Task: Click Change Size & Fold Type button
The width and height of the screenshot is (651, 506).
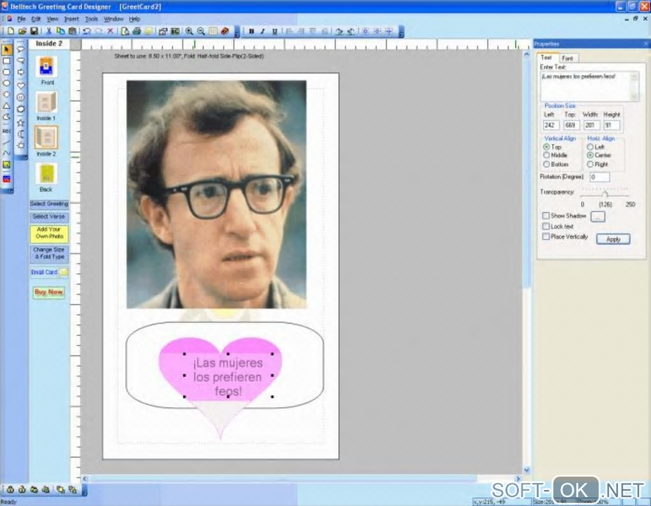Action: coord(49,253)
